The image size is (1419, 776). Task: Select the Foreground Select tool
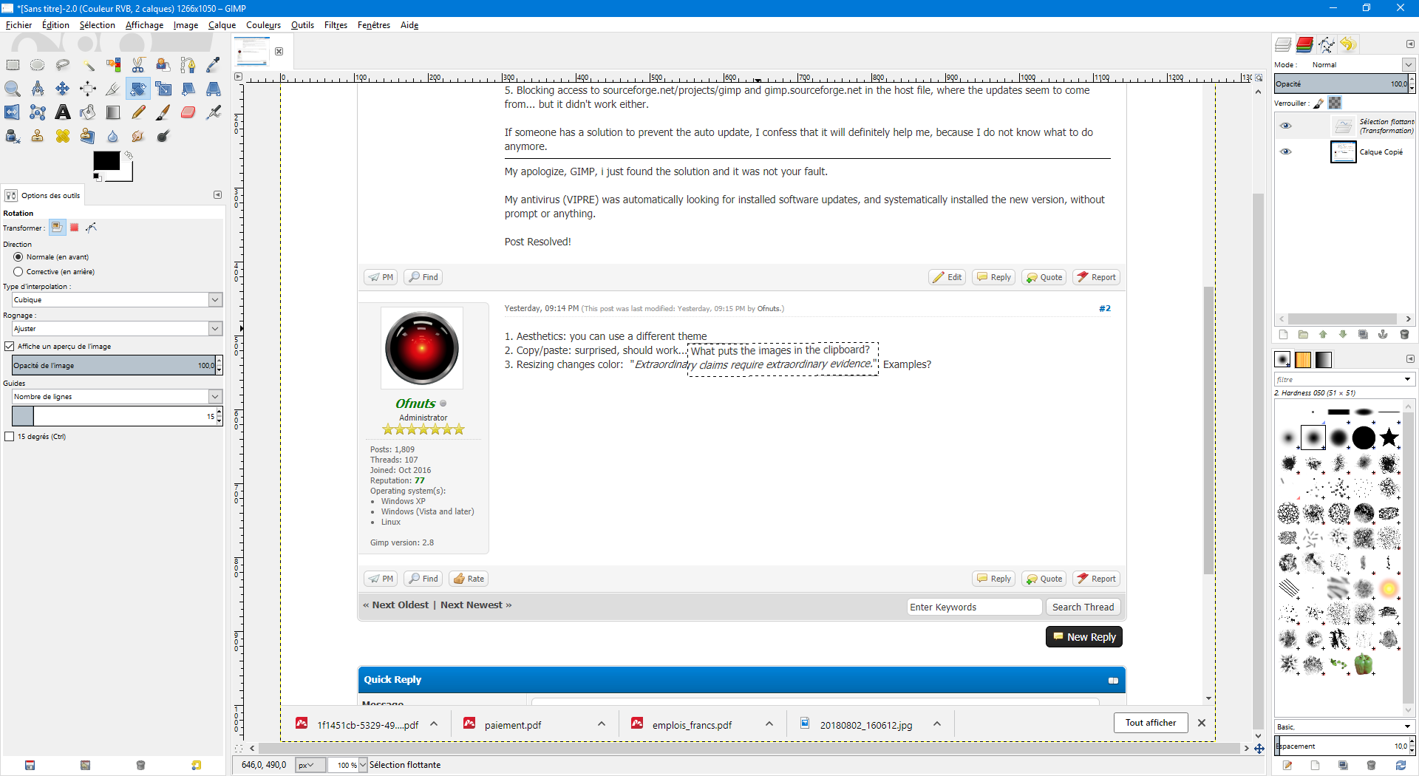pyautogui.click(x=163, y=65)
